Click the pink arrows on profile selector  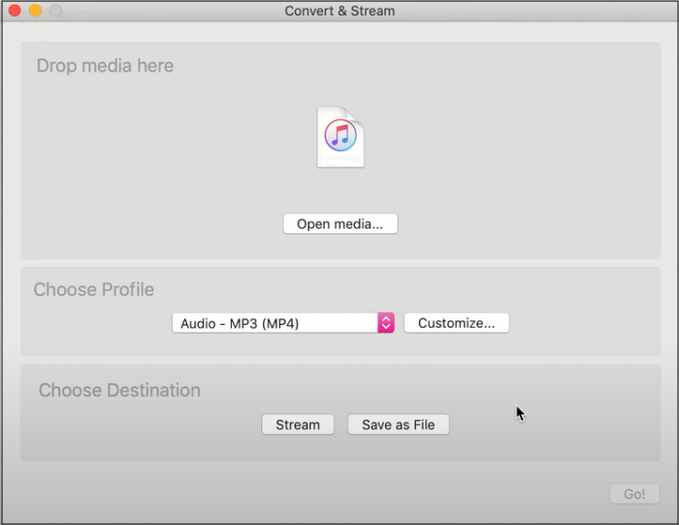point(386,323)
